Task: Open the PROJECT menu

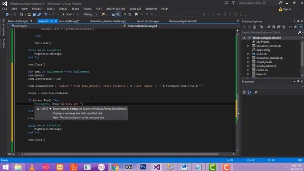Action: (x=37, y=9)
